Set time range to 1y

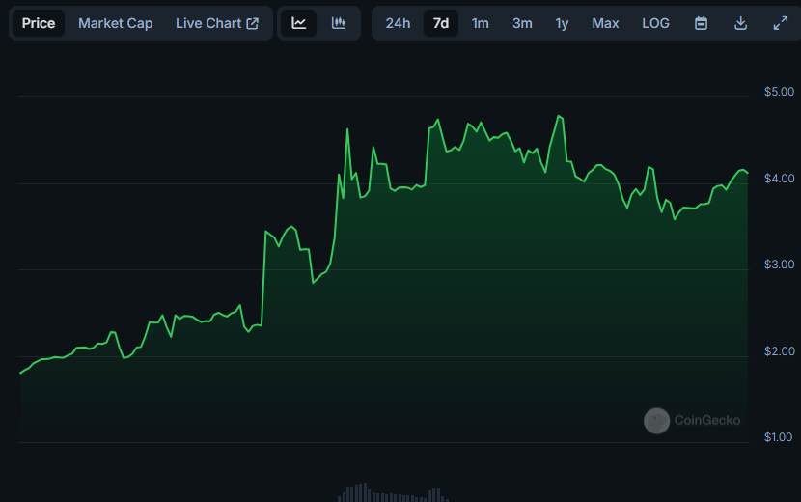562,23
